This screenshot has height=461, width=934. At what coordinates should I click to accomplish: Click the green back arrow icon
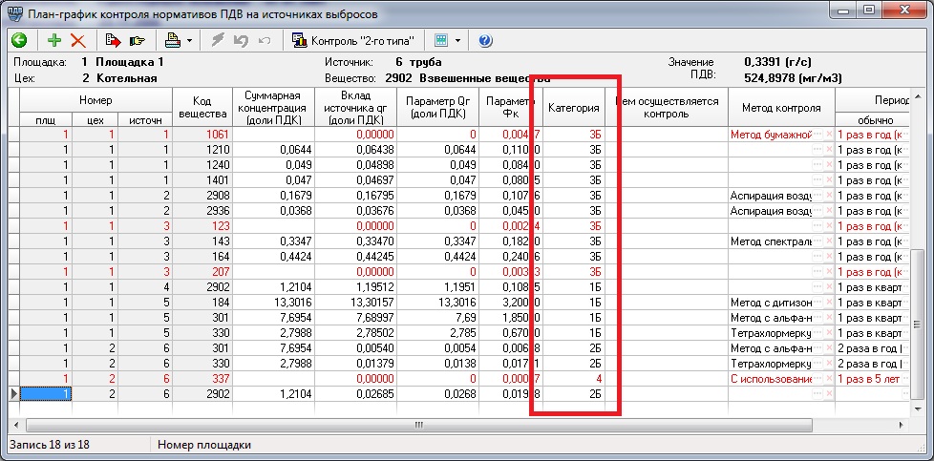[19, 41]
